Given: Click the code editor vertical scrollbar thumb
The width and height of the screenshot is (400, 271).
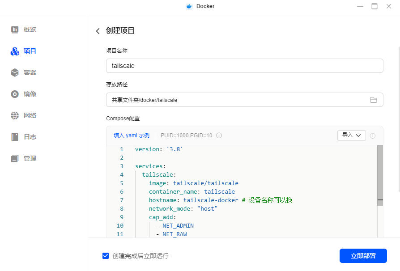Looking at the screenshot, I should coord(380,174).
